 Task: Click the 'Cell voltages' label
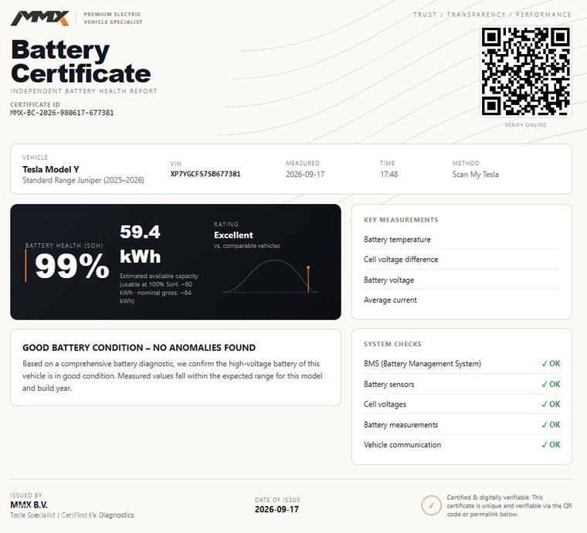tap(385, 405)
